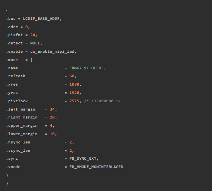Click the FB_VMODE_NONINTERLACED constant
Screen dimensions: 212x191
[x=96, y=167]
